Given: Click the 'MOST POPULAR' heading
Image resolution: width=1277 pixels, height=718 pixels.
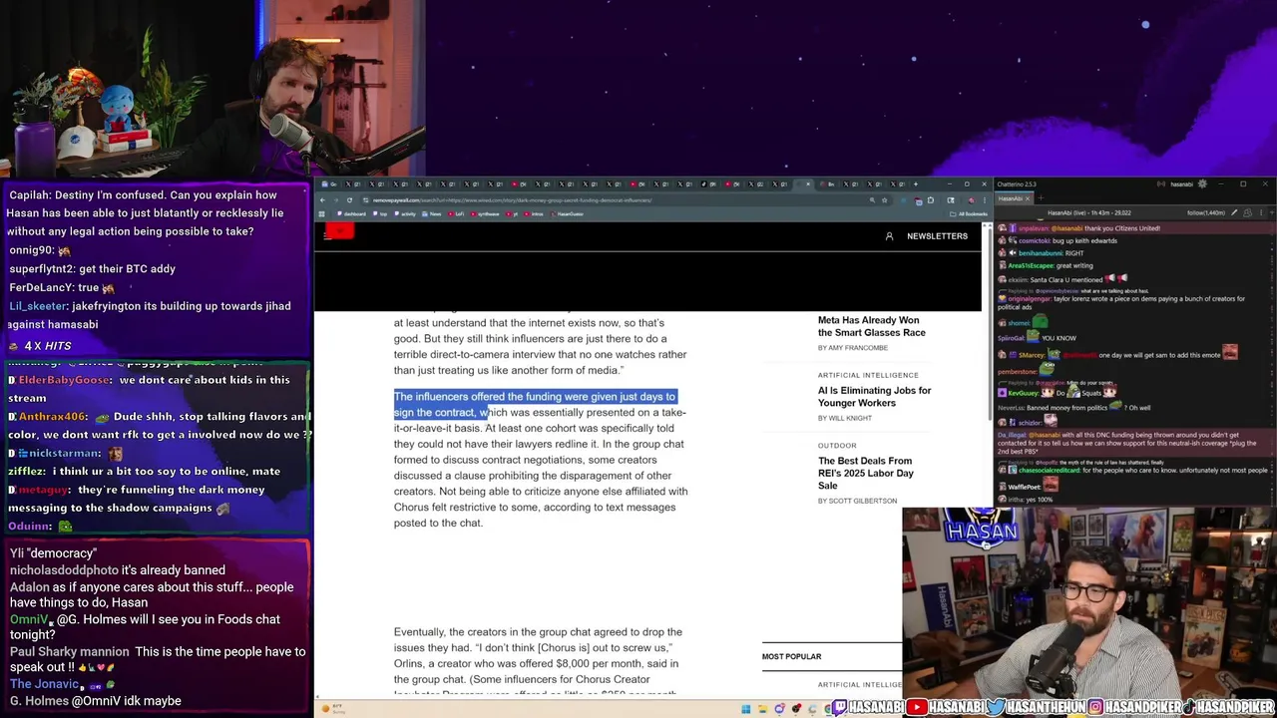Looking at the screenshot, I should (x=791, y=656).
